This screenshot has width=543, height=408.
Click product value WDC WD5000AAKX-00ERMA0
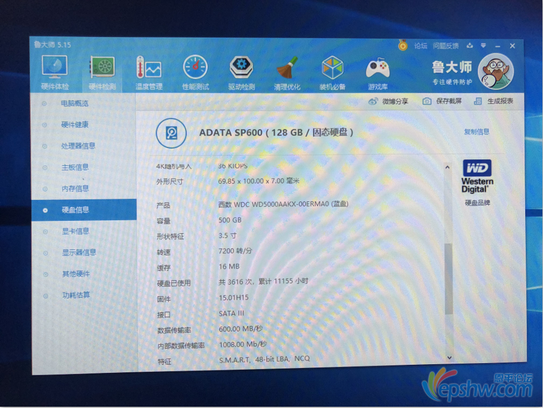[284, 204]
